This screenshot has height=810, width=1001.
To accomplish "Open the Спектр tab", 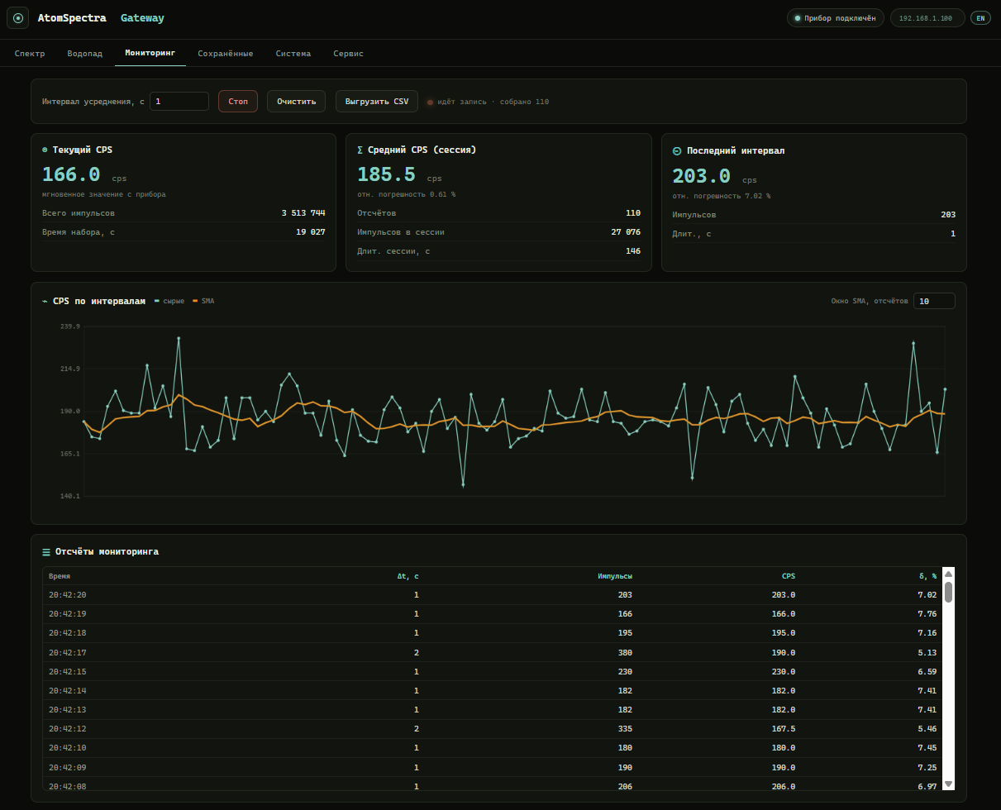I will coord(30,53).
